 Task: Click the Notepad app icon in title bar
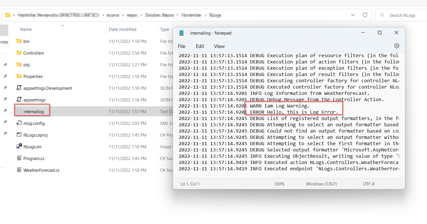tap(182, 33)
